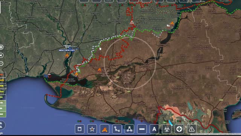This screenshot has height=136, width=241.
Task: Toggle red dot above the medical cross button
Action: tap(180, 121)
